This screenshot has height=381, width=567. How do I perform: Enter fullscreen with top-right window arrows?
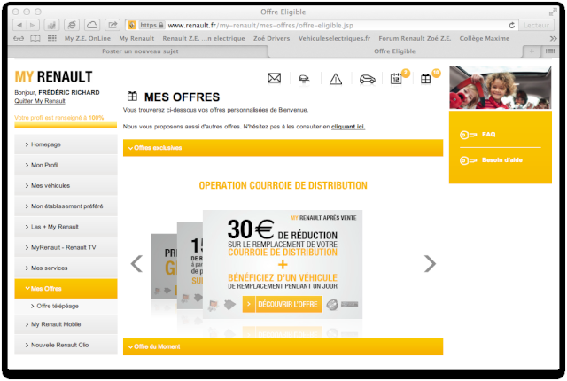pos(552,12)
